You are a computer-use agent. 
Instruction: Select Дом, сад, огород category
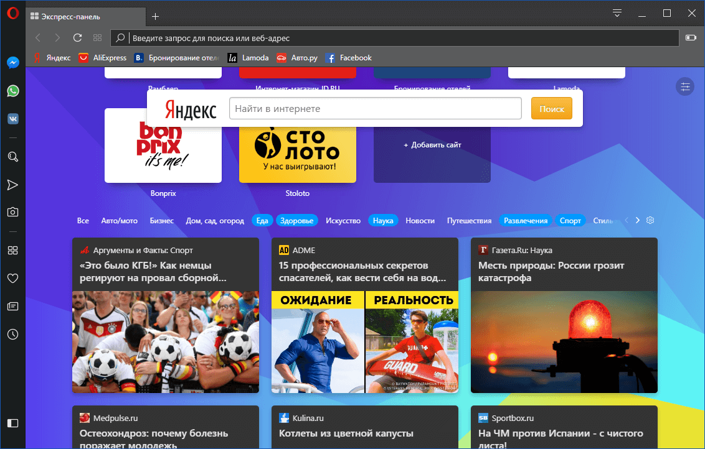[215, 221]
